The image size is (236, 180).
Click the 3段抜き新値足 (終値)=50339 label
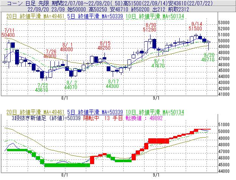coord(46,118)
